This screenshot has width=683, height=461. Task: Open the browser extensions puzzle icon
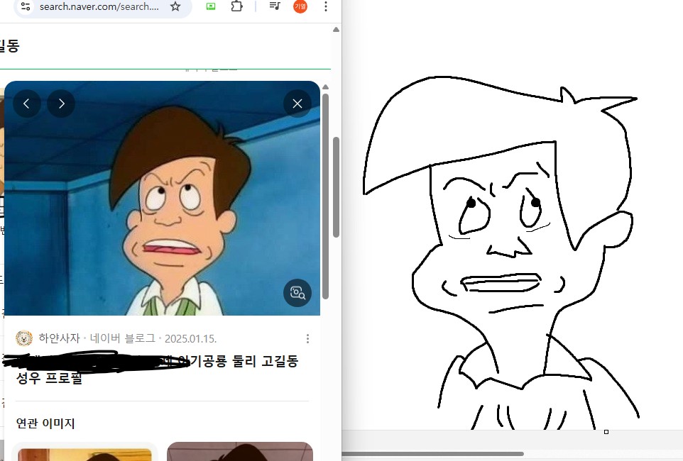tap(236, 6)
